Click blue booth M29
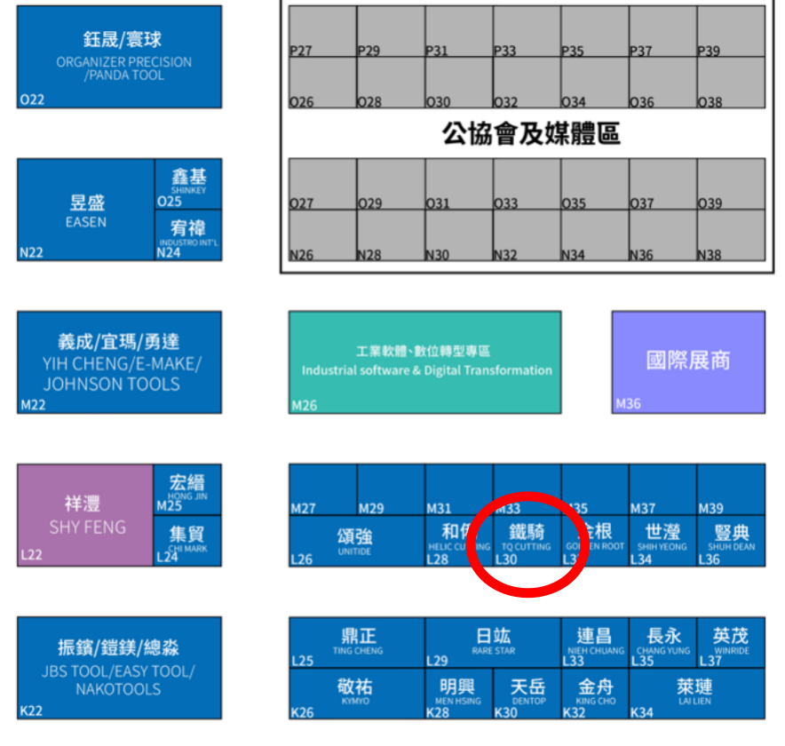The width and height of the screenshot is (785, 746). click(391, 489)
